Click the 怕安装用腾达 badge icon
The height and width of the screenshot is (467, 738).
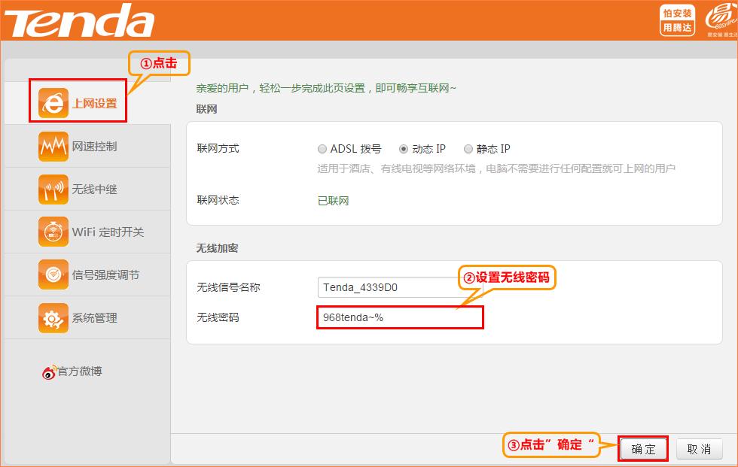point(677,20)
